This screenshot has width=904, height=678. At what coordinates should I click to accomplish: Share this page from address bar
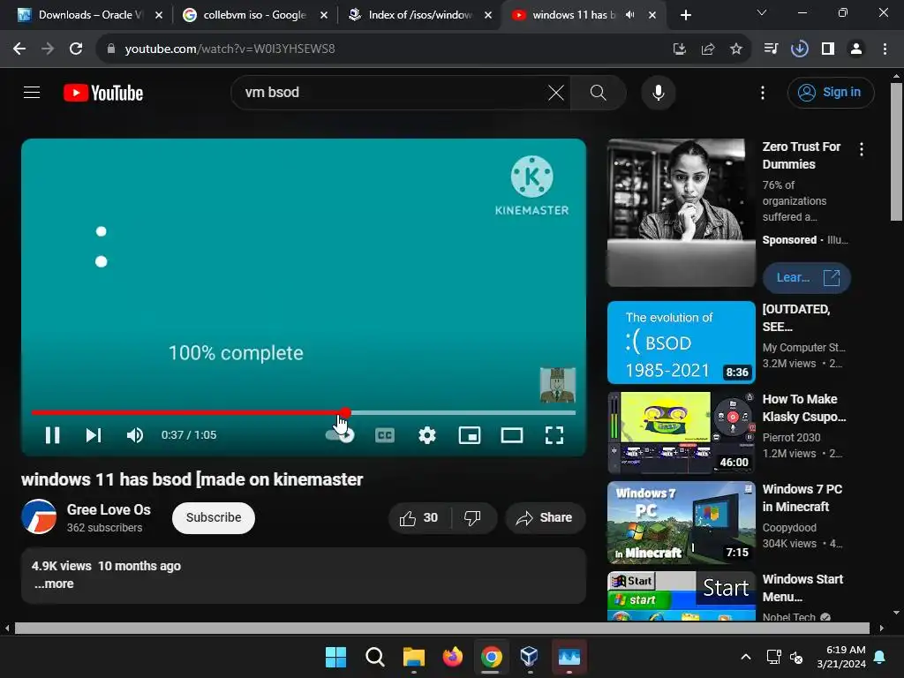pos(708,49)
